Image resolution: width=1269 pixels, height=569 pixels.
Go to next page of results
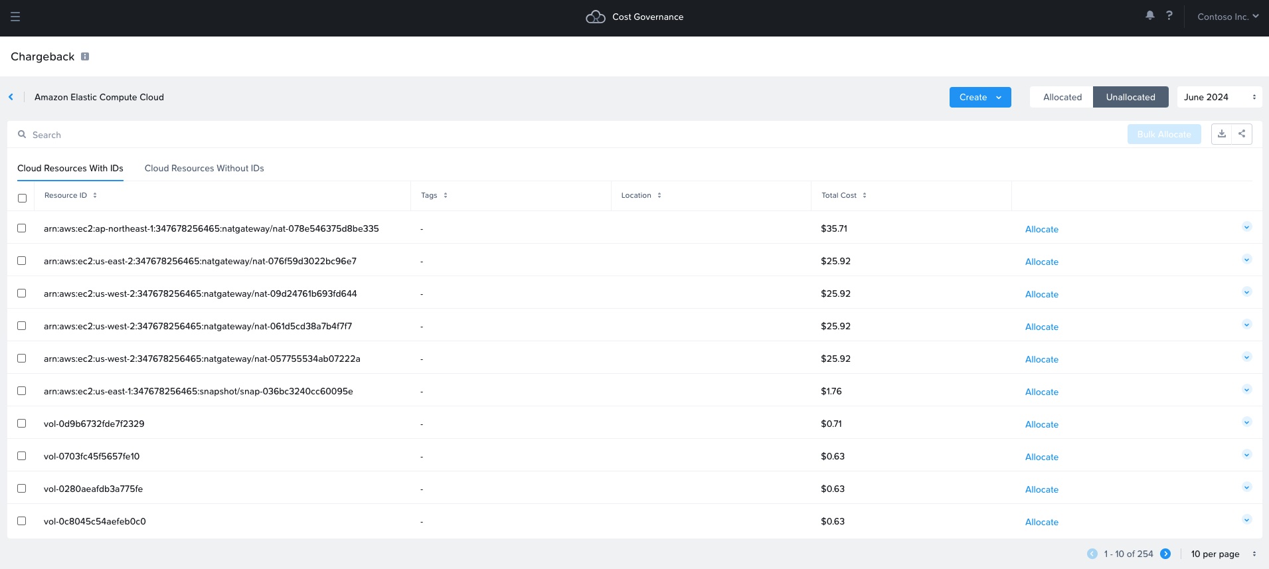(1165, 554)
